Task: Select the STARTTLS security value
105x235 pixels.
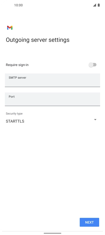Action: pos(15,121)
